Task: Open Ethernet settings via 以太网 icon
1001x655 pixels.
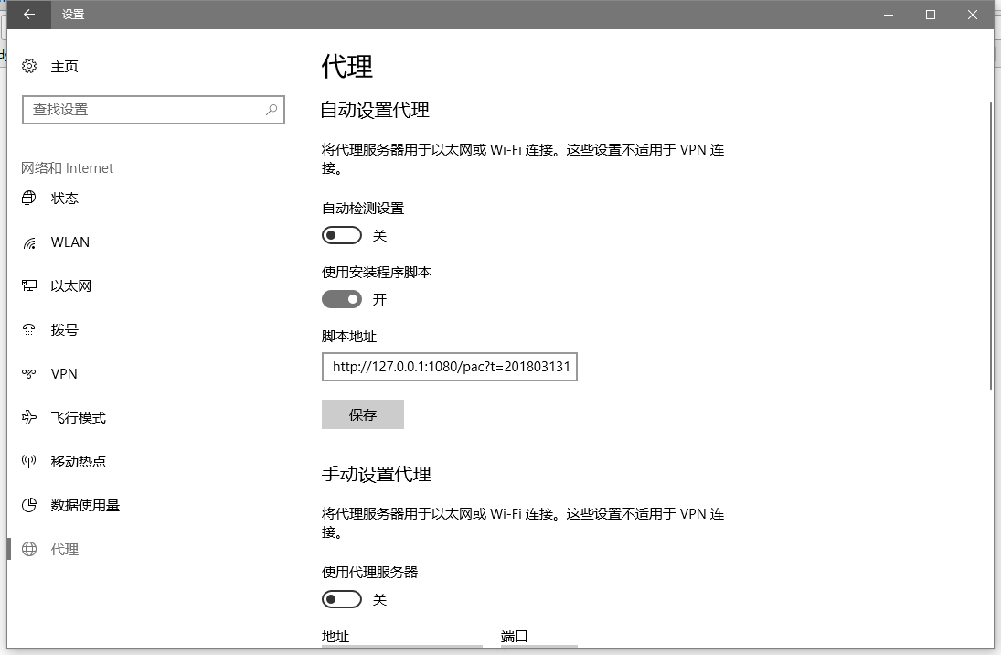Action: click(x=28, y=285)
